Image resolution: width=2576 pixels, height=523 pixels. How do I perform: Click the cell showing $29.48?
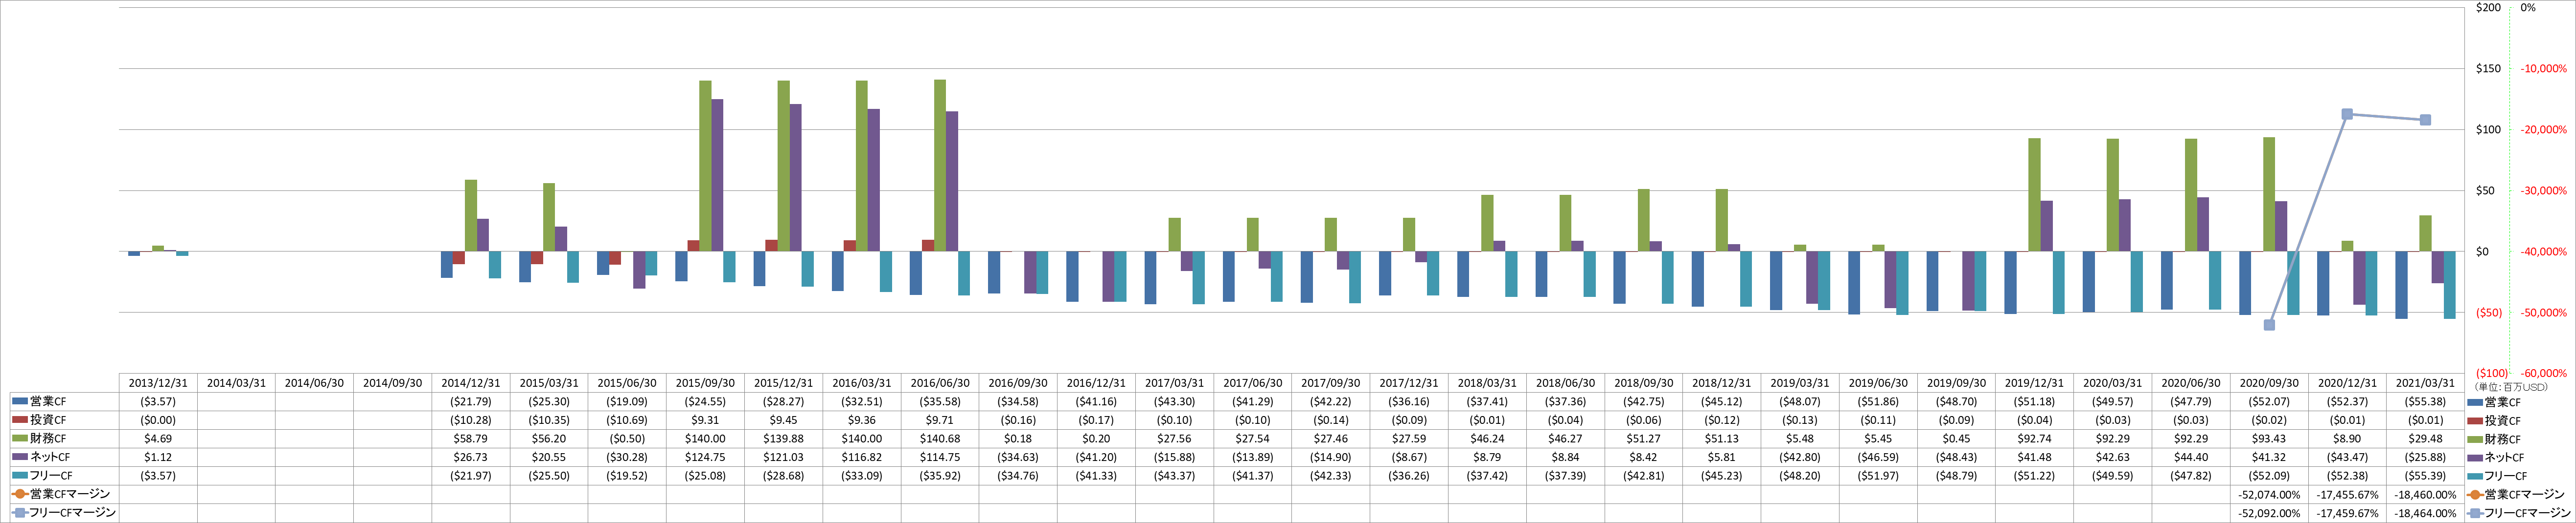(x=2424, y=438)
